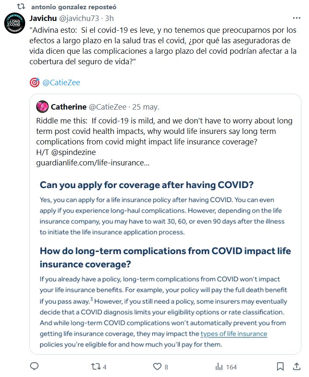The height and width of the screenshot is (377, 309).
Task: Repost this tweet using the retweet icon
Action: [x=96, y=367]
